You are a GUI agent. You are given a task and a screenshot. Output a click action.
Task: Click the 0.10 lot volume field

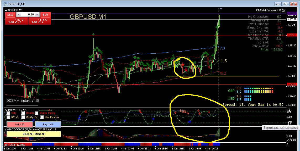28,14
